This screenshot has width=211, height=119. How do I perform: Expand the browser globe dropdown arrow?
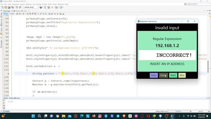(43, 7)
